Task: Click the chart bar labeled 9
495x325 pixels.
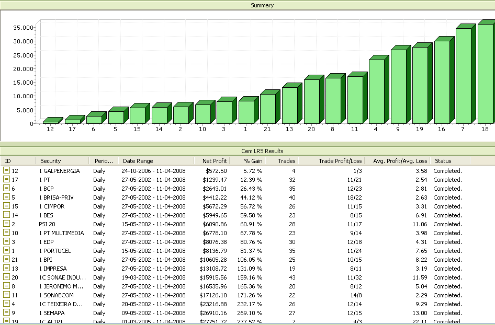Action: click(x=401, y=84)
